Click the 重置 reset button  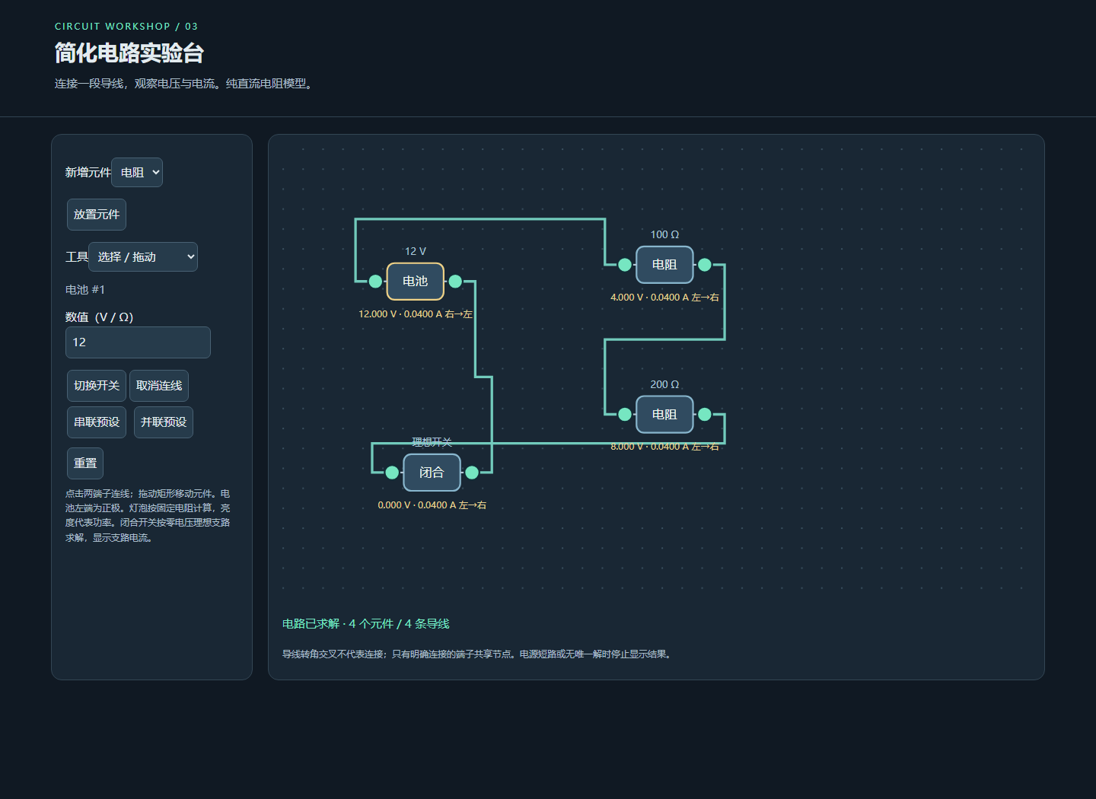coord(85,463)
